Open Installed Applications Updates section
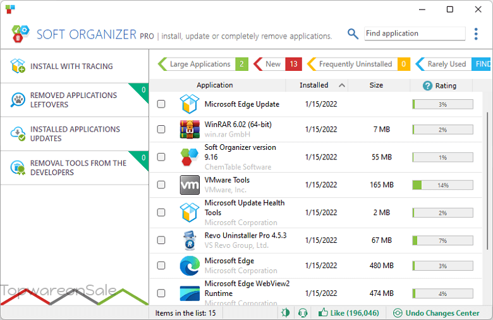 pos(75,134)
